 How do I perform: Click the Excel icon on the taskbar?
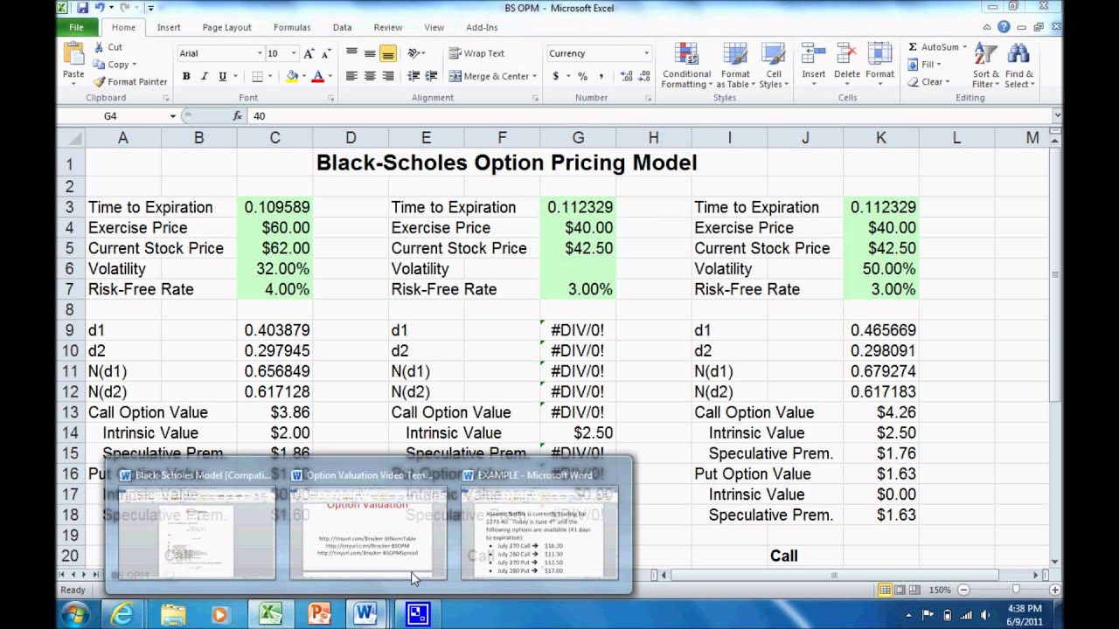click(x=269, y=614)
